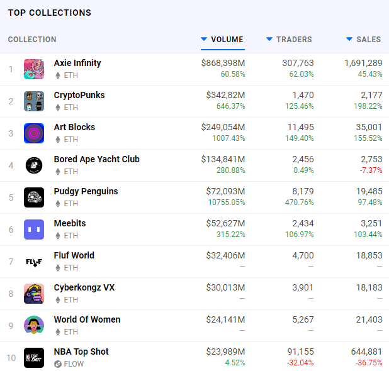Click the Collection column header
This screenshot has height=371, width=389.
point(32,40)
